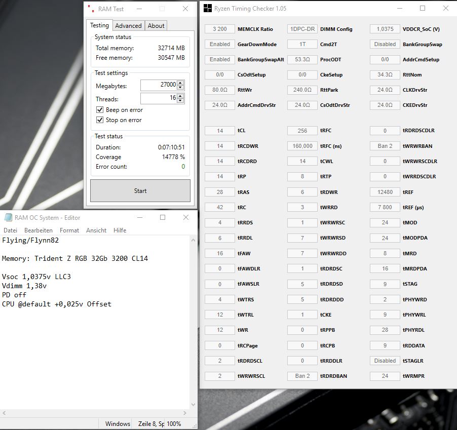Screen dimensions: 457x430
Task: Click the DIMM Config value 1DPC-DR
Action: tap(302, 29)
